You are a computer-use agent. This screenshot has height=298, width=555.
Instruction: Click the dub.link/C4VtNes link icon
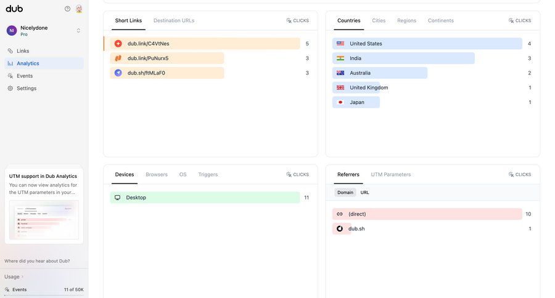[118, 44]
